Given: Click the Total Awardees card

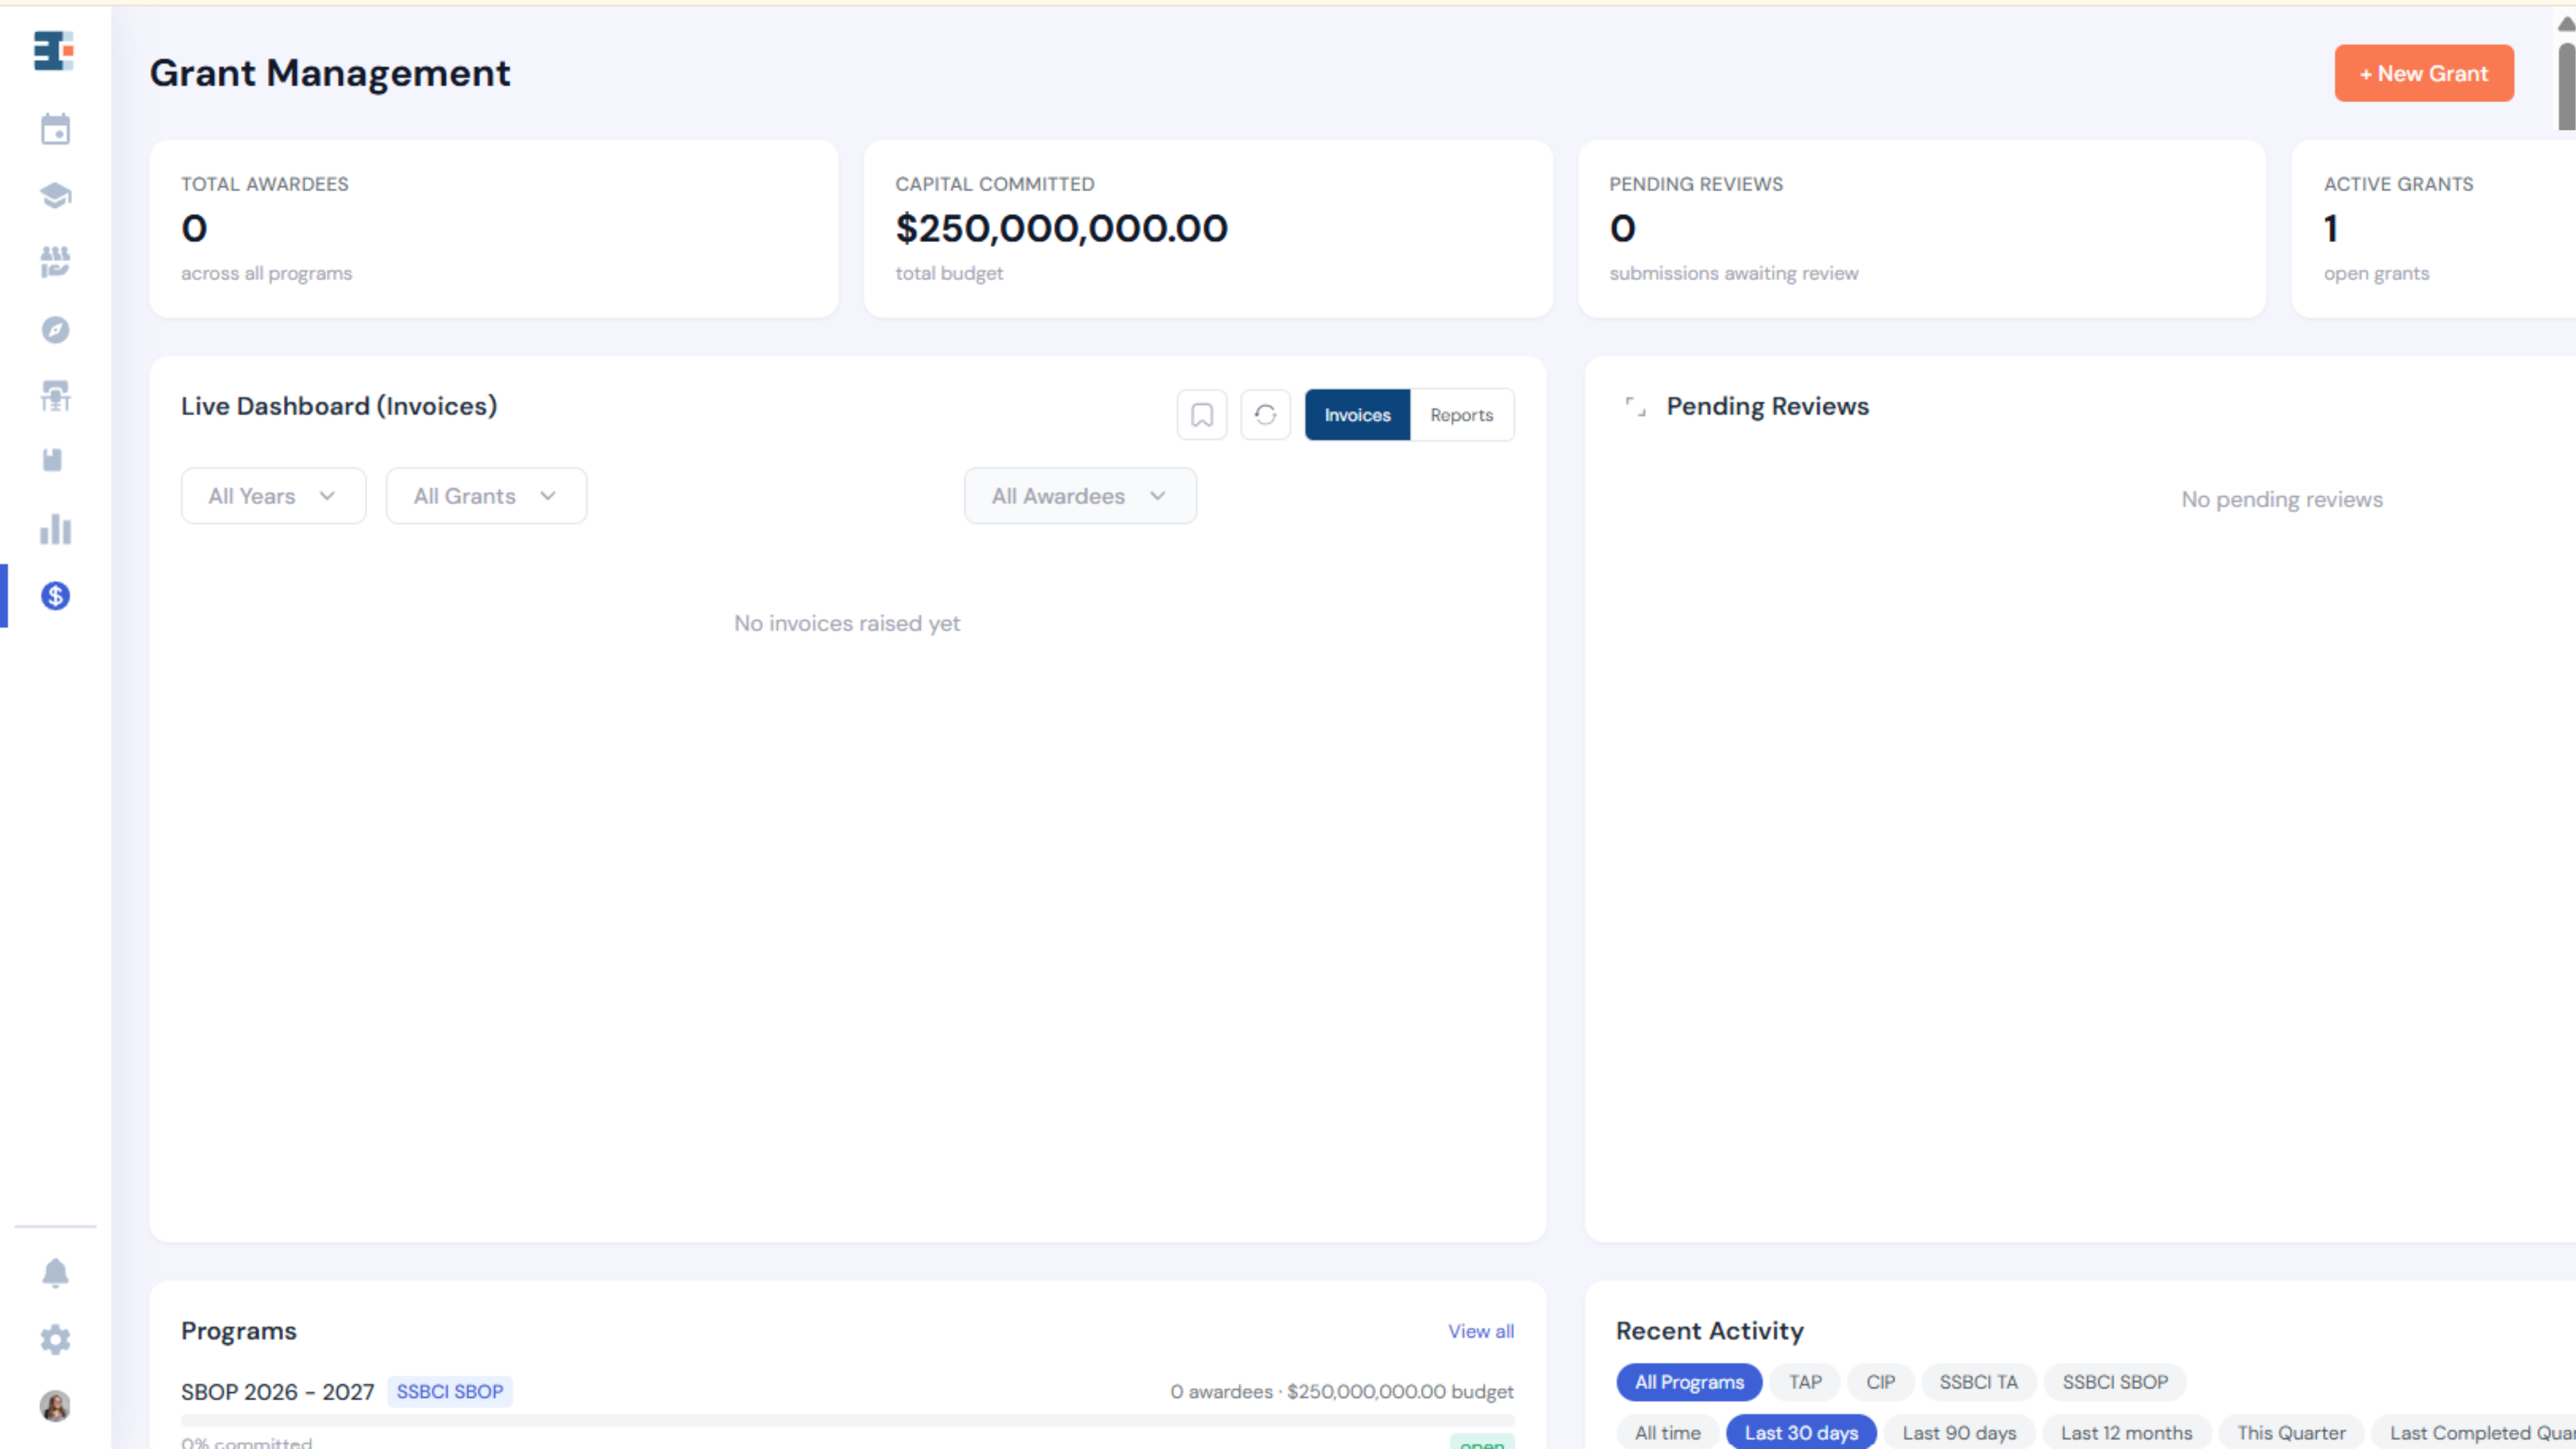Looking at the screenshot, I should click(x=494, y=229).
